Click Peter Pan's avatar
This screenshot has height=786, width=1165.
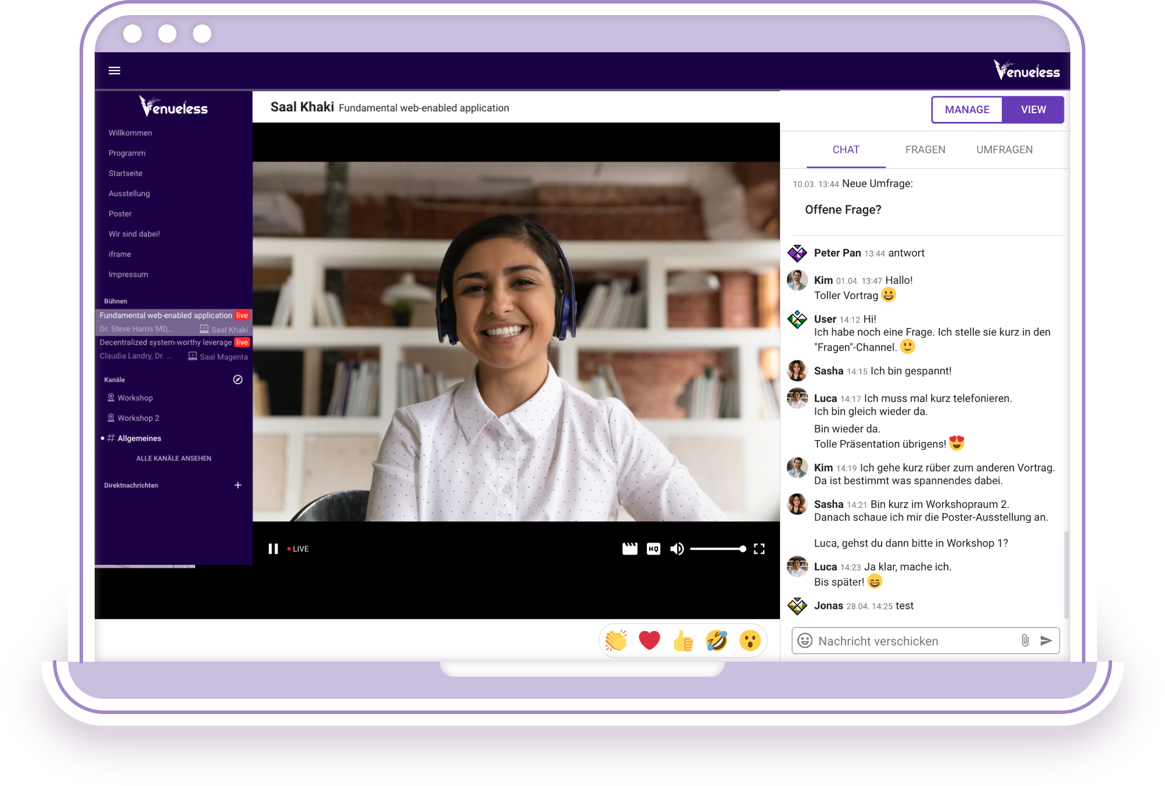click(x=797, y=253)
